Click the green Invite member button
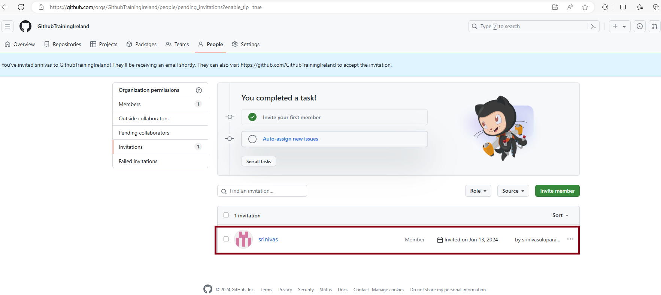The image size is (661, 295). tap(557, 191)
